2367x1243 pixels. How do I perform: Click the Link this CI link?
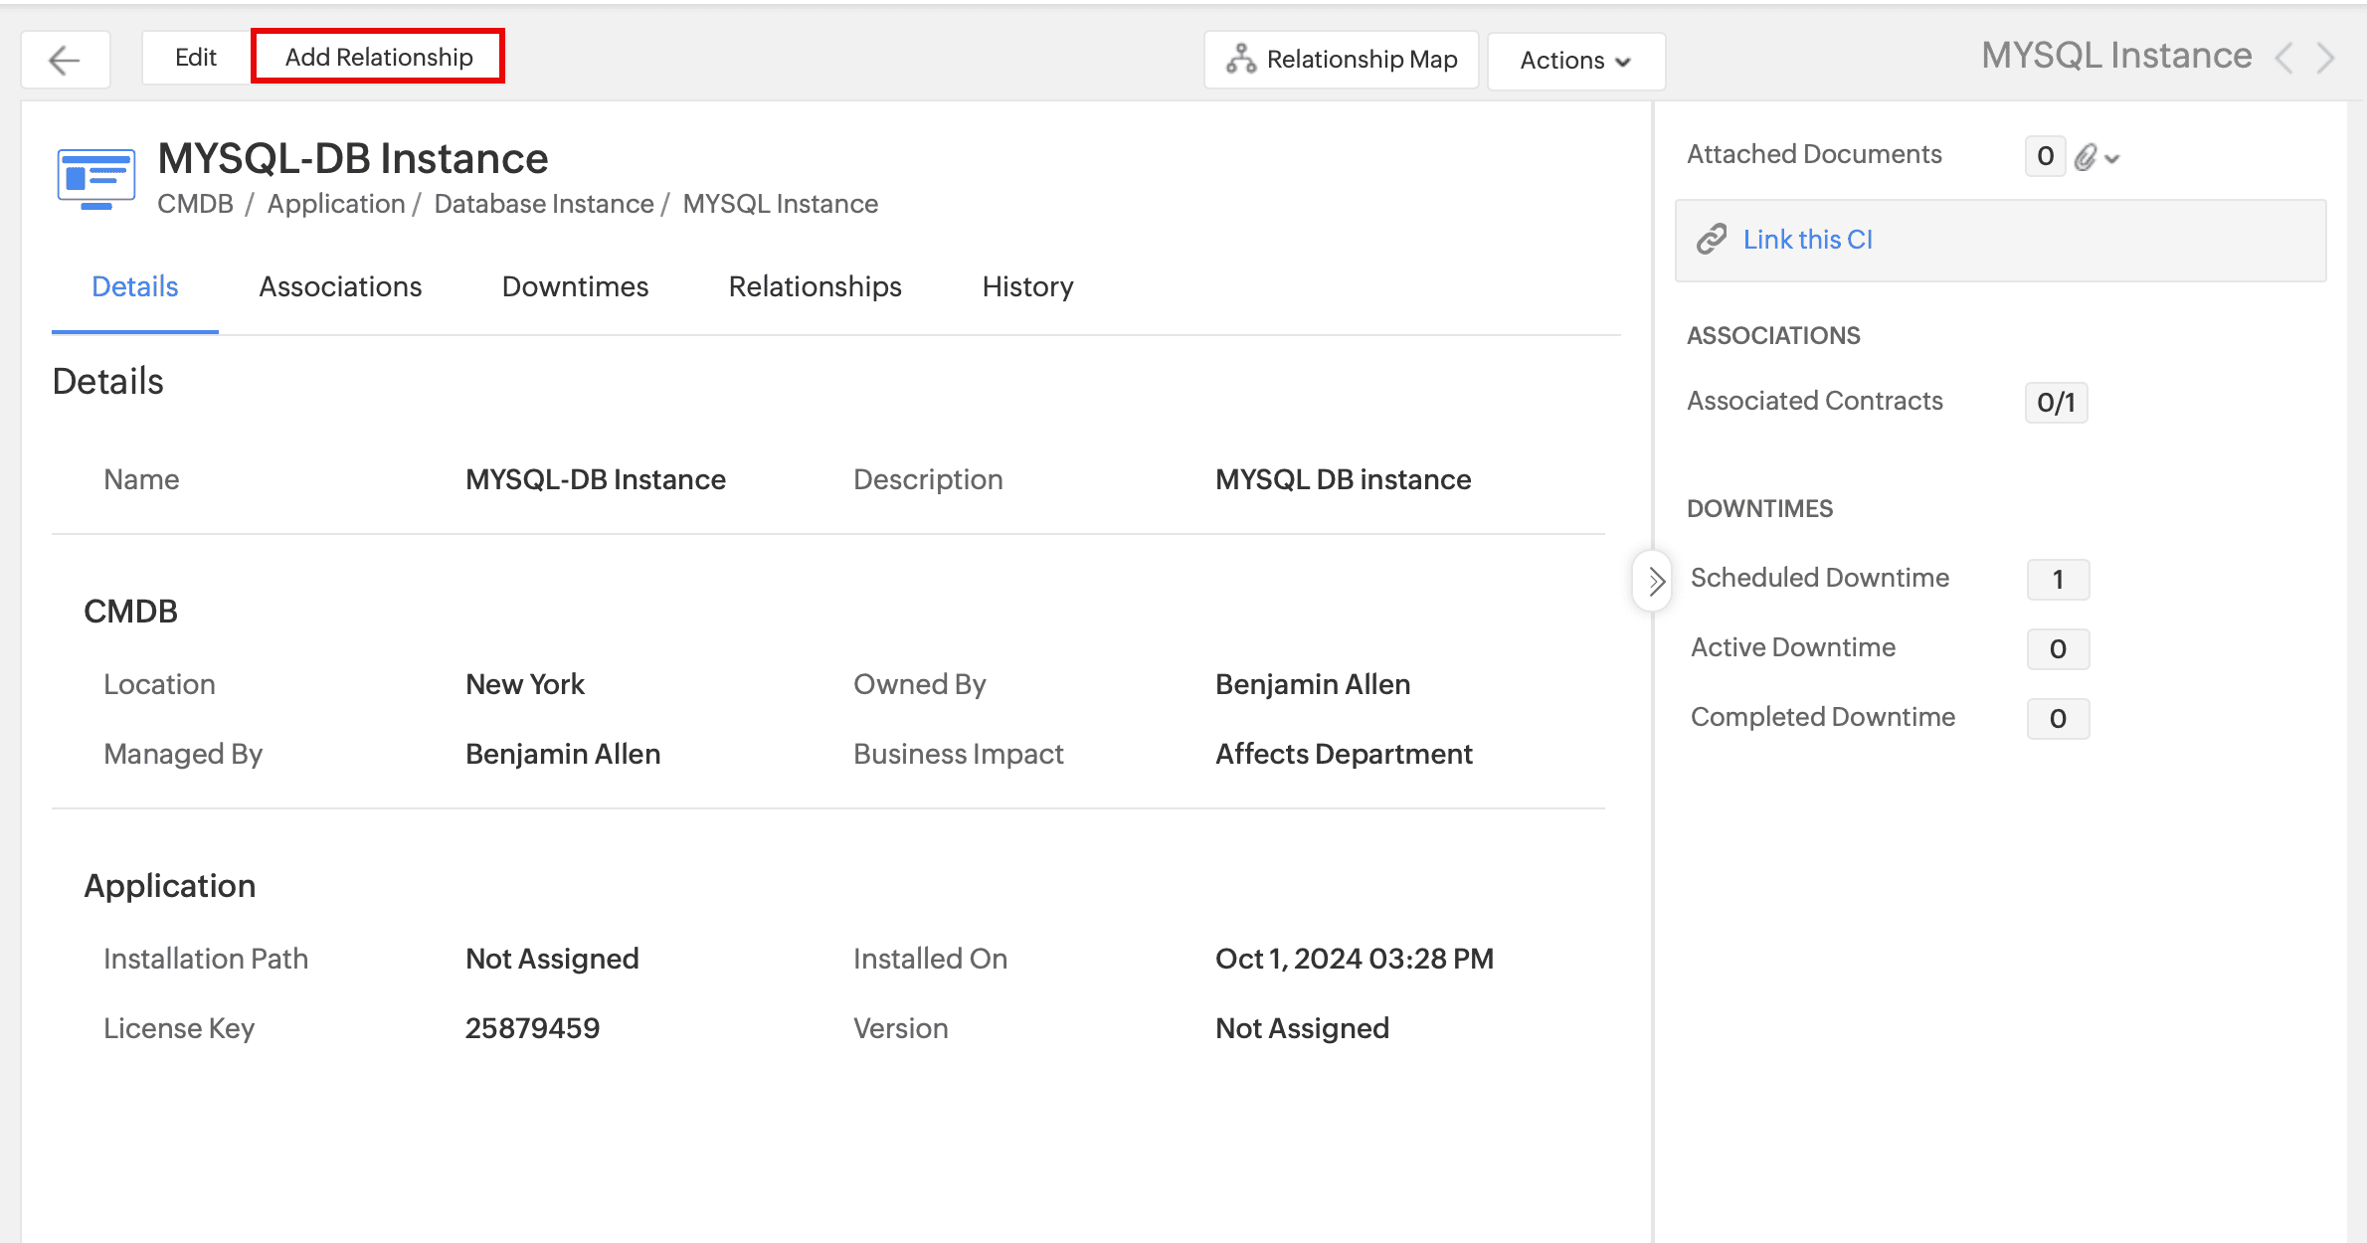point(1807,240)
